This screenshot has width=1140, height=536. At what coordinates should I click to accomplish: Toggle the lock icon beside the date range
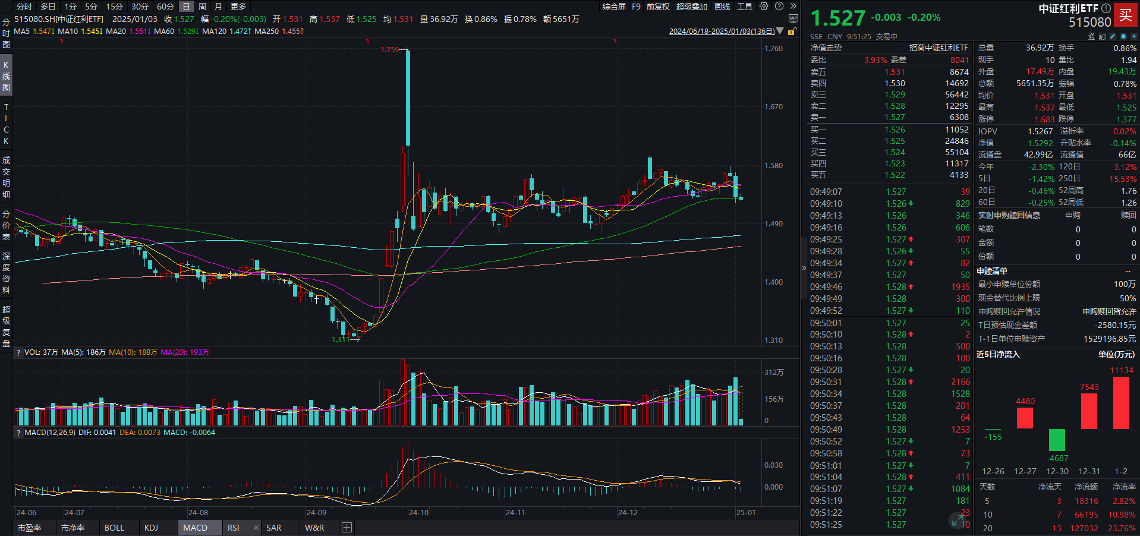pyautogui.click(x=792, y=31)
